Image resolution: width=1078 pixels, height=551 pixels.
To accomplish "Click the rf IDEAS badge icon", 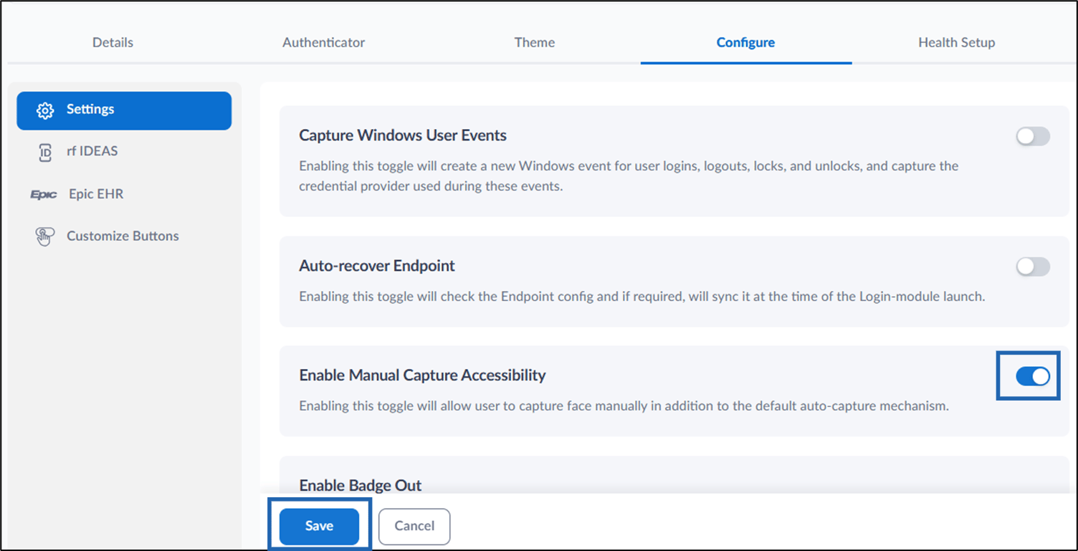I will [45, 152].
